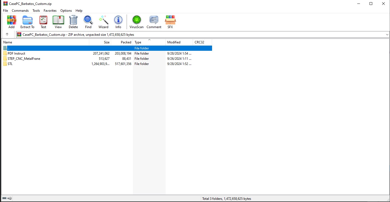
Task: Click the Delete trash can icon
Action: point(73,22)
